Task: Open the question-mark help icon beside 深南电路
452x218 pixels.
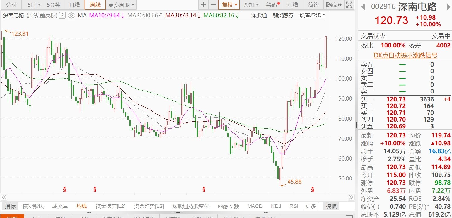Action: tap(62, 16)
